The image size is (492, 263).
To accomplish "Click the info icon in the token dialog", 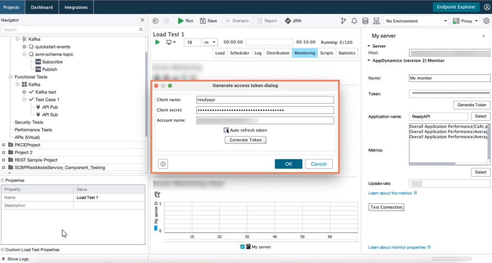I will tap(163, 164).
